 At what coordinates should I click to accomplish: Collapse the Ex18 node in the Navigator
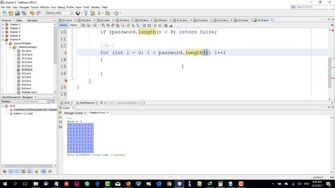point(3,106)
